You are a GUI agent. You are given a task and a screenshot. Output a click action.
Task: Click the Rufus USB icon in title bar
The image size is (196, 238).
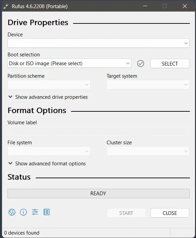click(x=6, y=6)
